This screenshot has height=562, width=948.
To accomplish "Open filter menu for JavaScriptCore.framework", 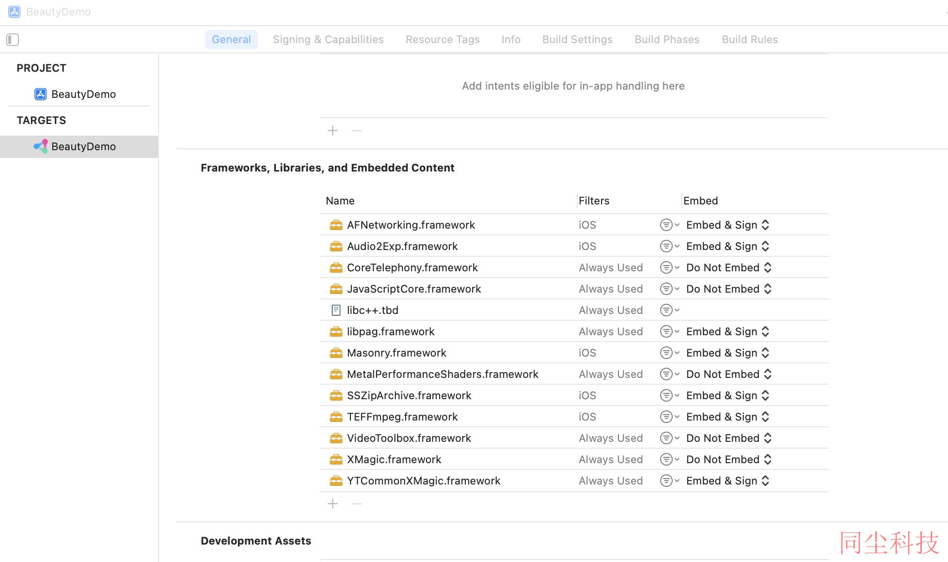I will [x=670, y=289].
